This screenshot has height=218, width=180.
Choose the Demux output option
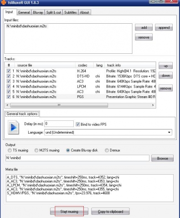107,151
